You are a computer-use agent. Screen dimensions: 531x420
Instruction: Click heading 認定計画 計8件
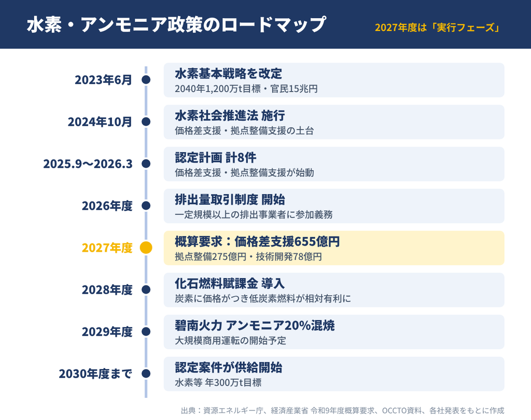click(x=215, y=157)
